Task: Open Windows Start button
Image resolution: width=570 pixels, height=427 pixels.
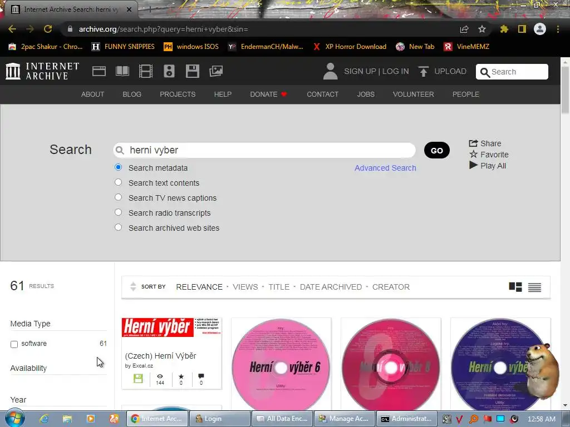Action: (x=14, y=418)
